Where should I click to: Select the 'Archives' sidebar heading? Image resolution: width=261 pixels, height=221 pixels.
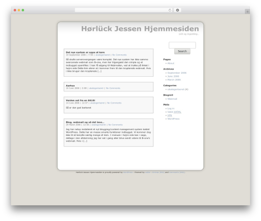click(169, 69)
